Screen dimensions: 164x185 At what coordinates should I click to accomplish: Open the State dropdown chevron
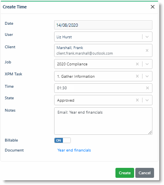pyautogui.click(x=147, y=100)
